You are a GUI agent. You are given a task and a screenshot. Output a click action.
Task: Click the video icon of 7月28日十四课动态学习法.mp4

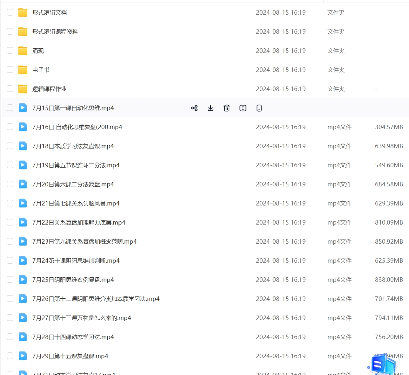[x=23, y=337]
